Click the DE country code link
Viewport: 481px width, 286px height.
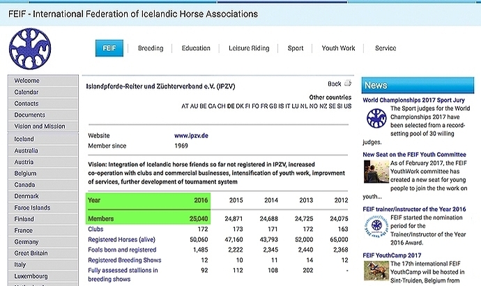(x=231, y=106)
